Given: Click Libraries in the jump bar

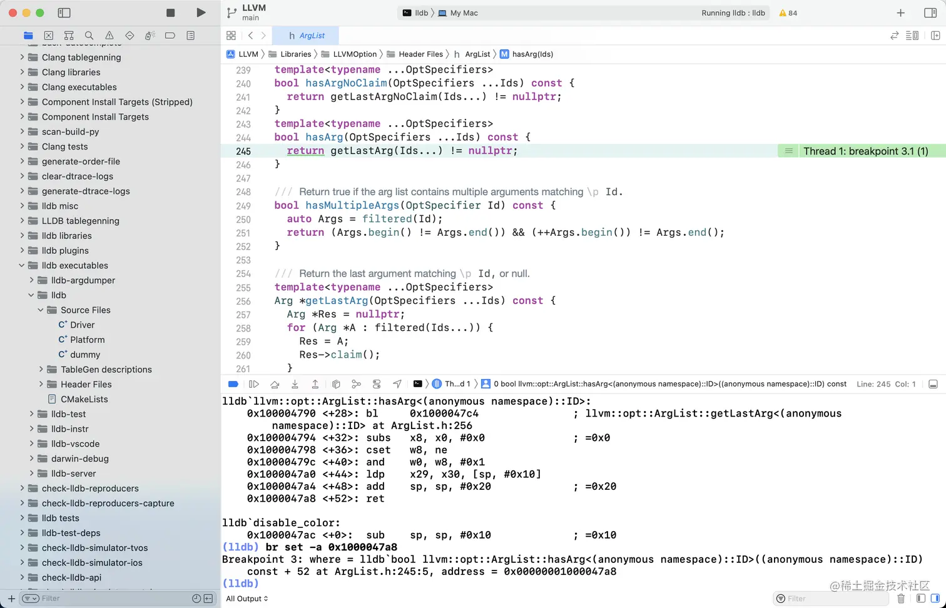Looking at the screenshot, I should (290, 54).
